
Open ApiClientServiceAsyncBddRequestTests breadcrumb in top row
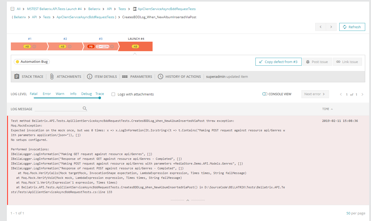[167, 9]
